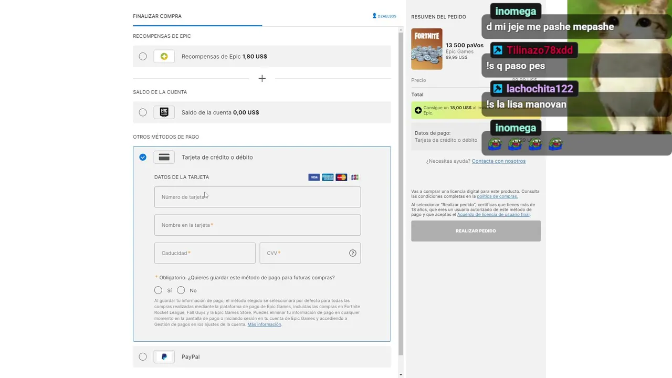Click the credit card icon
Screen dimensions: 672x378
[164, 157]
